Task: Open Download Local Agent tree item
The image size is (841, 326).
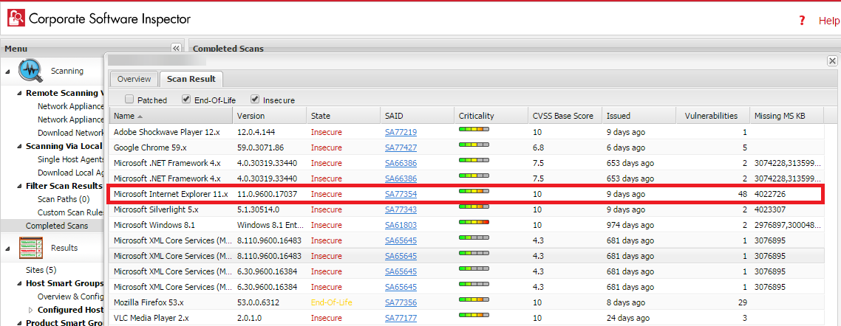Action: pyautogui.click(x=69, y=173)
